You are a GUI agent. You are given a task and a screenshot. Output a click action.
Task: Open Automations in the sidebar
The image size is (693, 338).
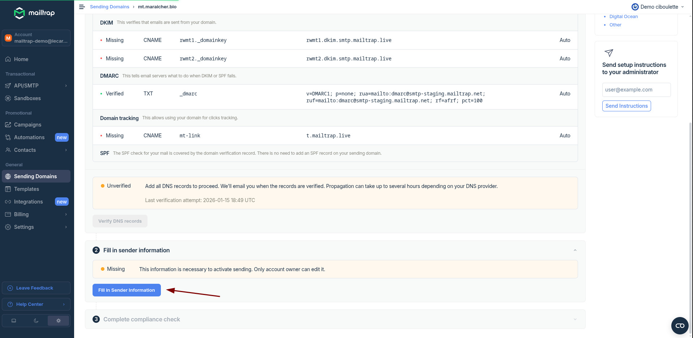click(29, 137)
